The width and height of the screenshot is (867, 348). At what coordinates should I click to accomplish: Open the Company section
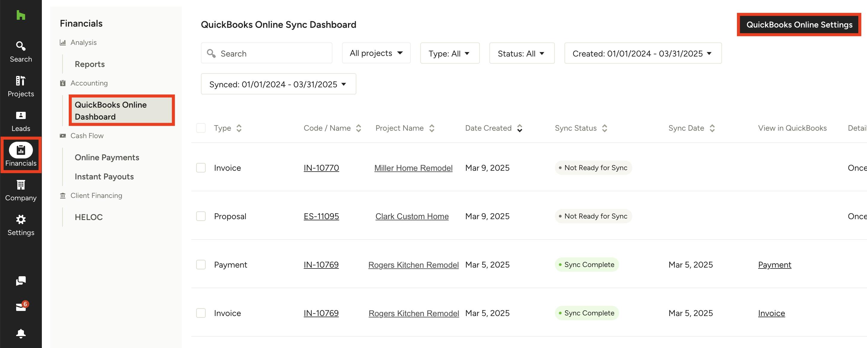coord(21,185)
